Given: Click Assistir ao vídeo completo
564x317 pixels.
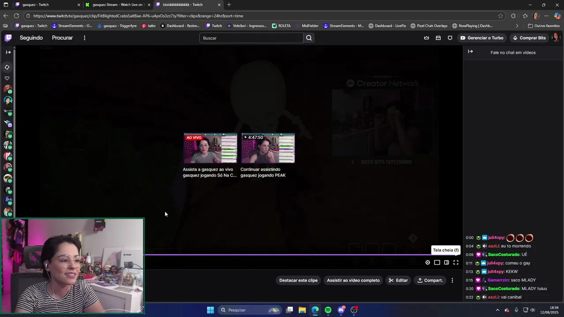Looking at the screenshot, I should [353, 280].
